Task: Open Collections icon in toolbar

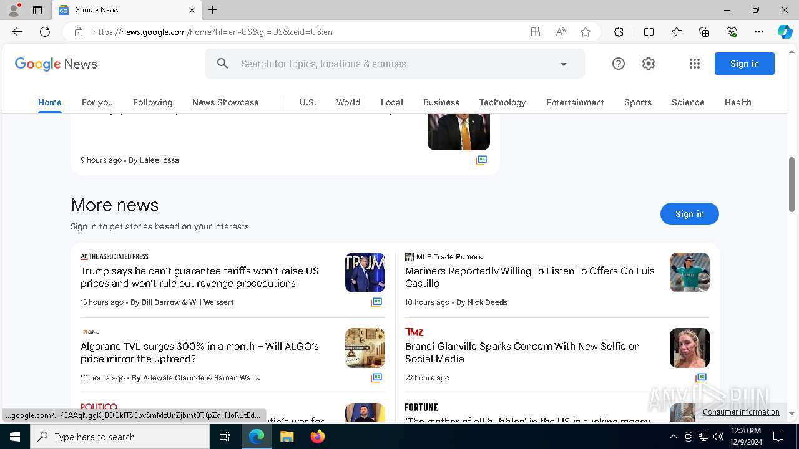Action: coord(704,32)
